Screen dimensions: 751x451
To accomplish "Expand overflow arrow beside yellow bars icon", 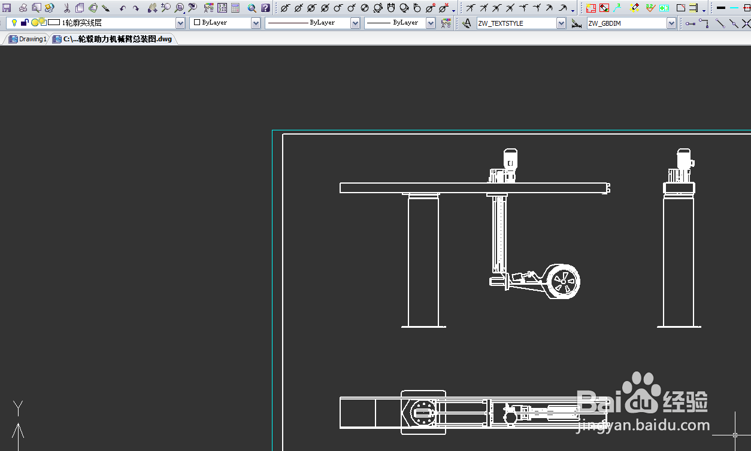I will pyautogui.click(x=704, y=10).
